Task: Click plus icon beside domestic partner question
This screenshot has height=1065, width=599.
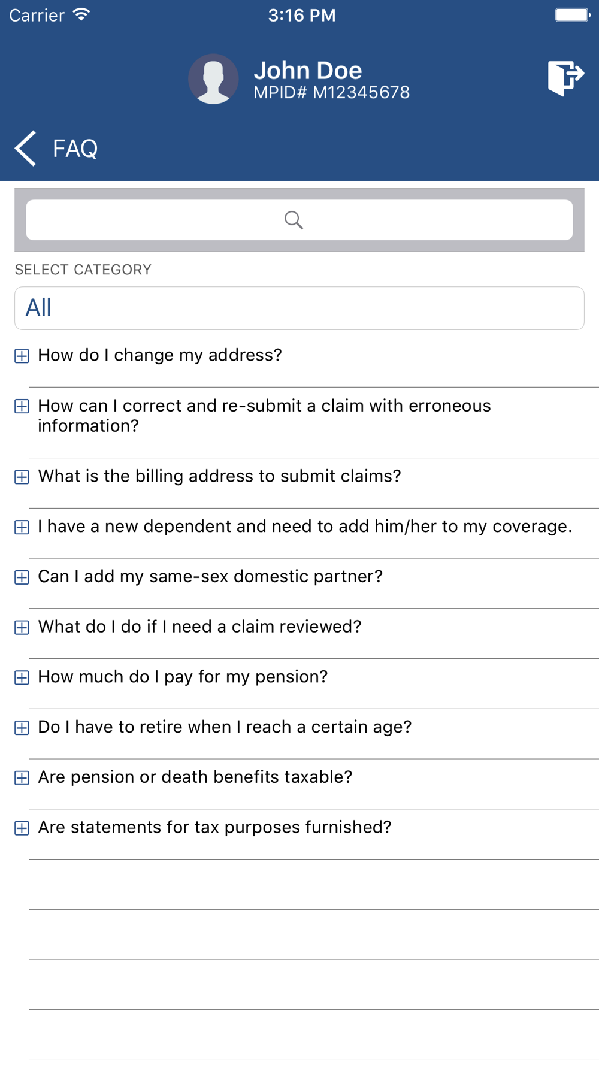Action: pyautogui.click(x=22, y=577)
